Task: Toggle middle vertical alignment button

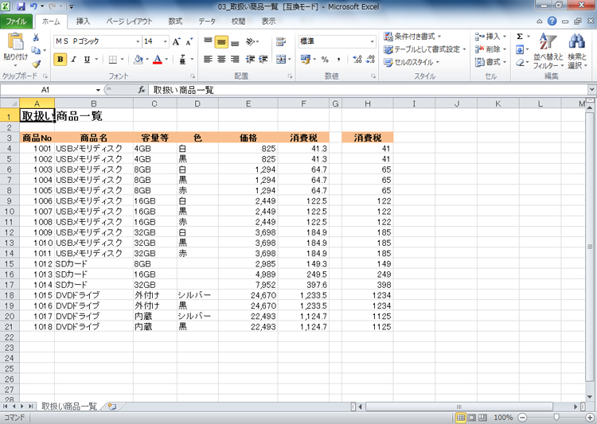Action: (x=221, y=41)
